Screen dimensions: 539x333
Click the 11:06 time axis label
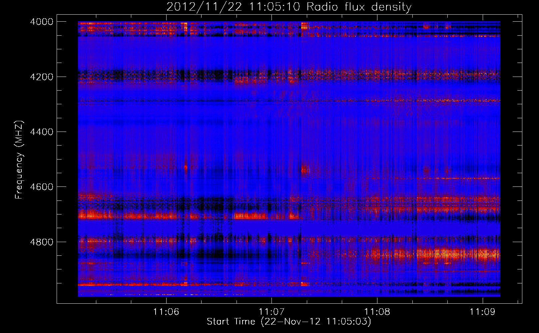[166, 312]
